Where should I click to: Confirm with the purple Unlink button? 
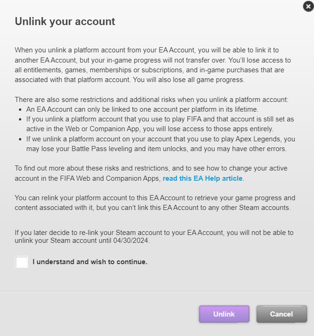click(x=224, y=314)
